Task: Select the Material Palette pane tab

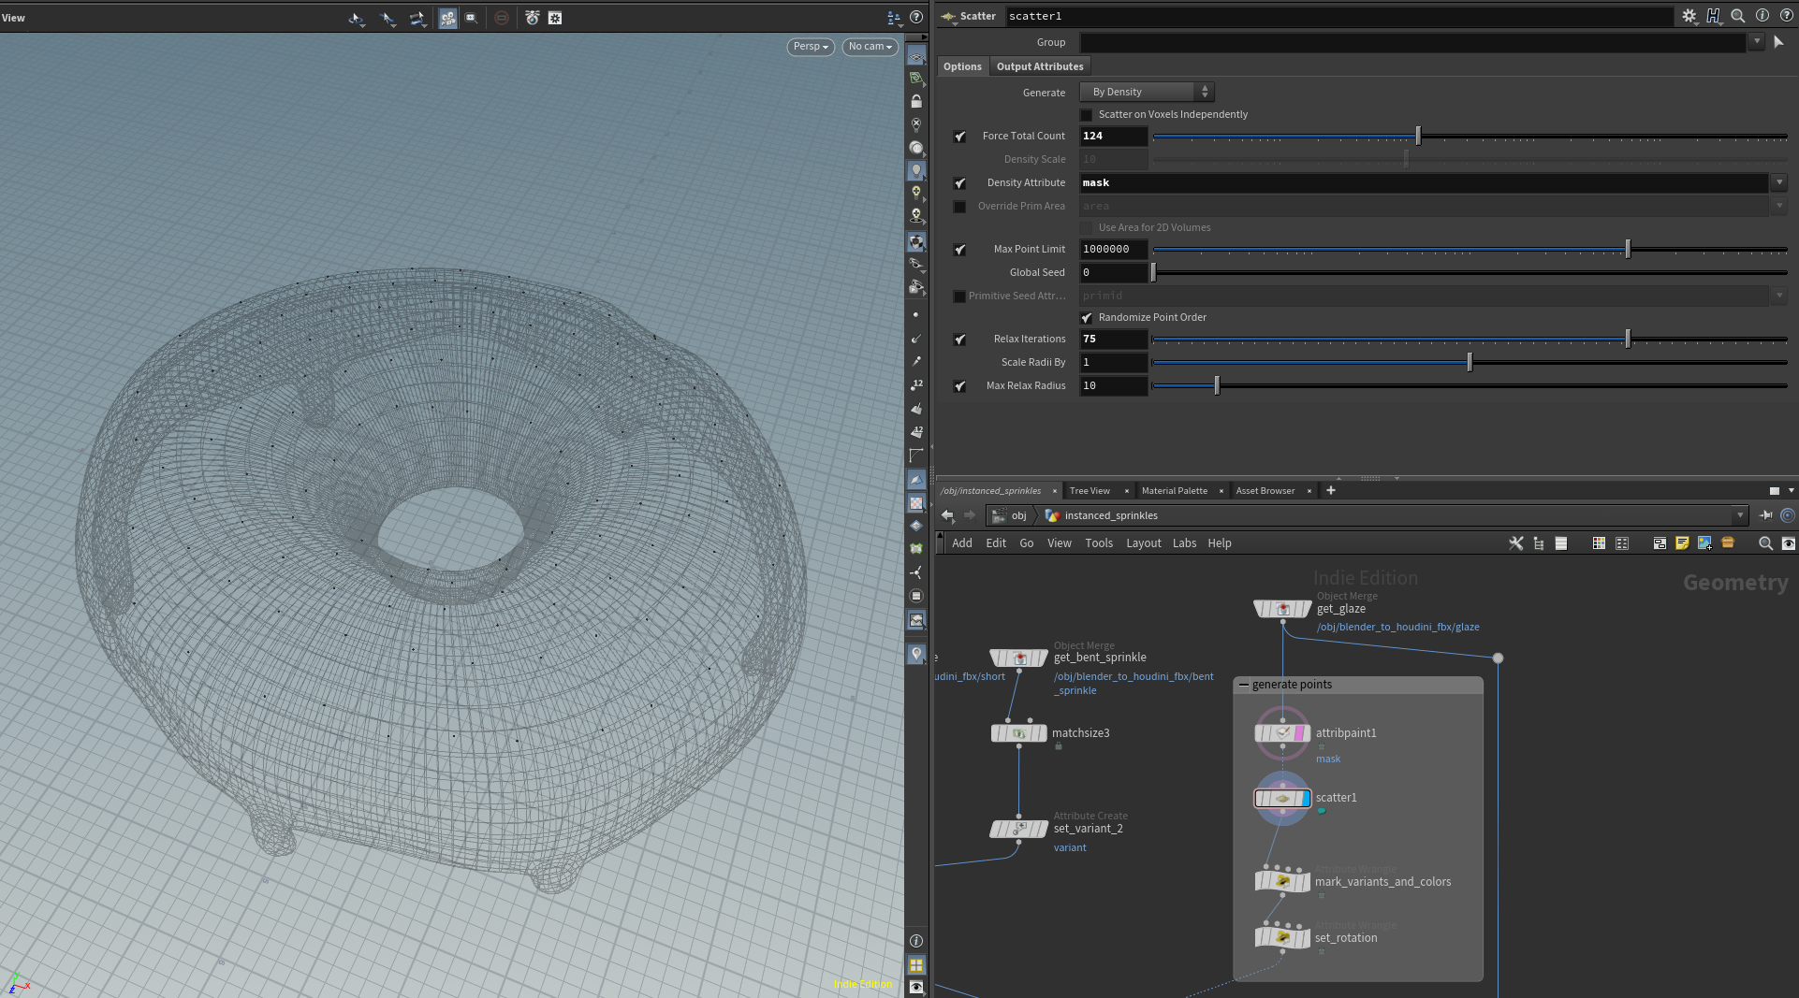Action: click(x=1174, y=491)
